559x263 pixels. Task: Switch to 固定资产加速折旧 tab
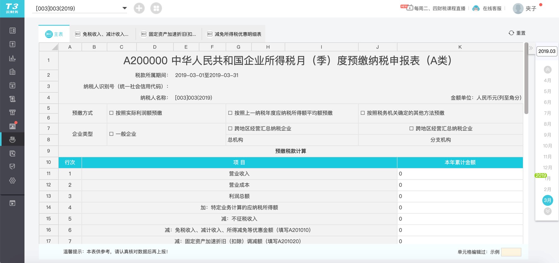(x=168, y=34)
